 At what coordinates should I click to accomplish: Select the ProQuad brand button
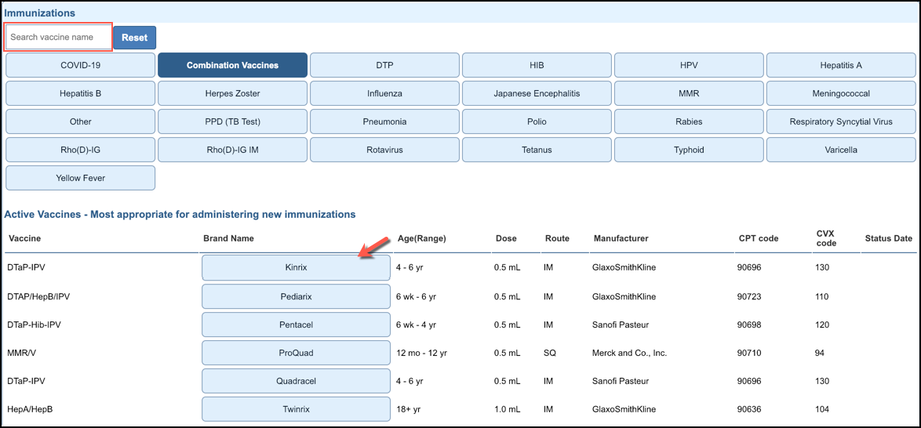click(296, 353)
